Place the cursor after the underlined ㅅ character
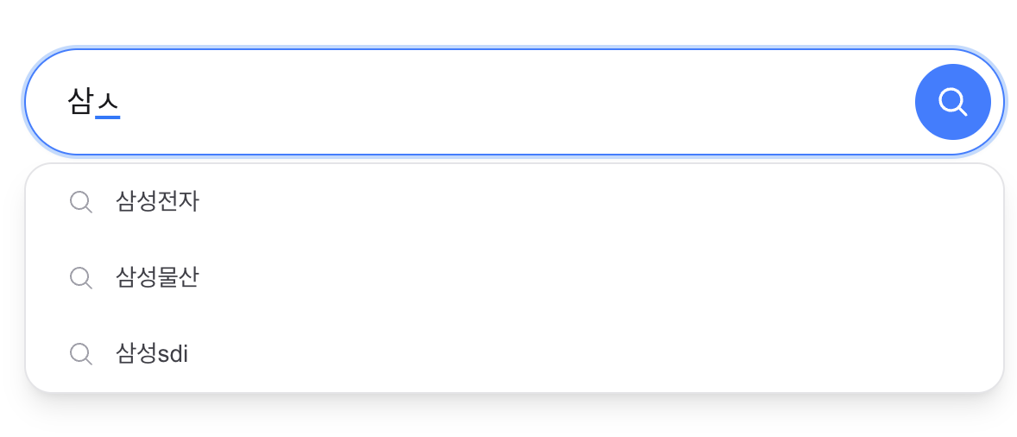Image resolution: width=1017 pixels, height=437 pixels. coord(121,103)
